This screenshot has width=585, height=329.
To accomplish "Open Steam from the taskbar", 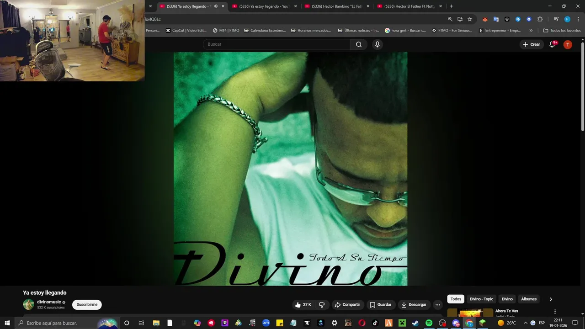I will tap(415, 323).
